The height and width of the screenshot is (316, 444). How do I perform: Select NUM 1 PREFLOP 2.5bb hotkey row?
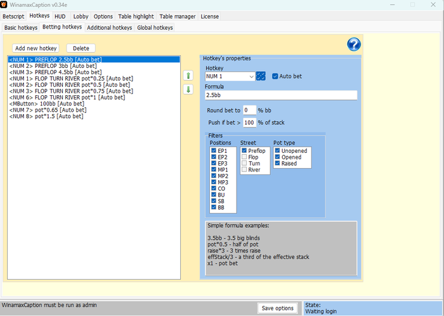(94, 60)
